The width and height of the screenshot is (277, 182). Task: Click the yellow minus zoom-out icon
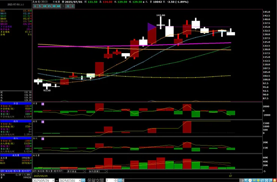tap(254, 180)
